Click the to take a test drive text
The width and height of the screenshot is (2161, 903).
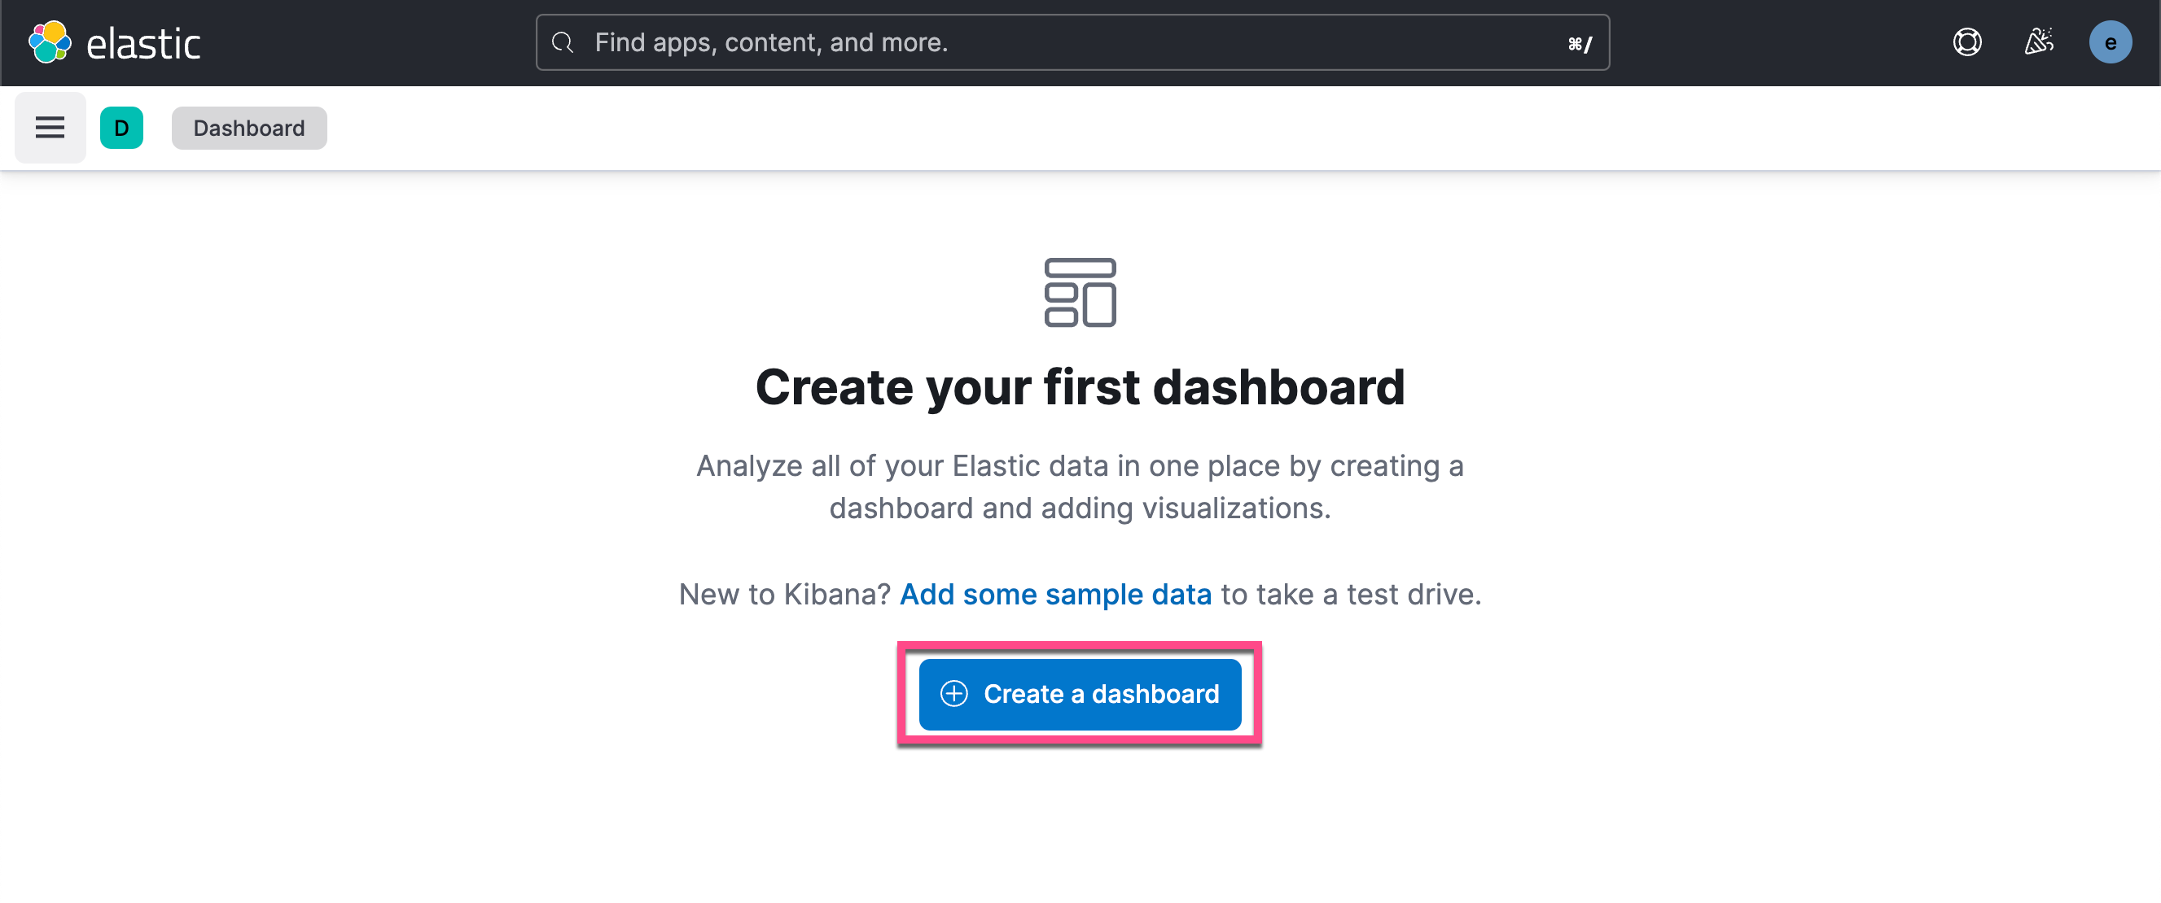pos(1351,595)
